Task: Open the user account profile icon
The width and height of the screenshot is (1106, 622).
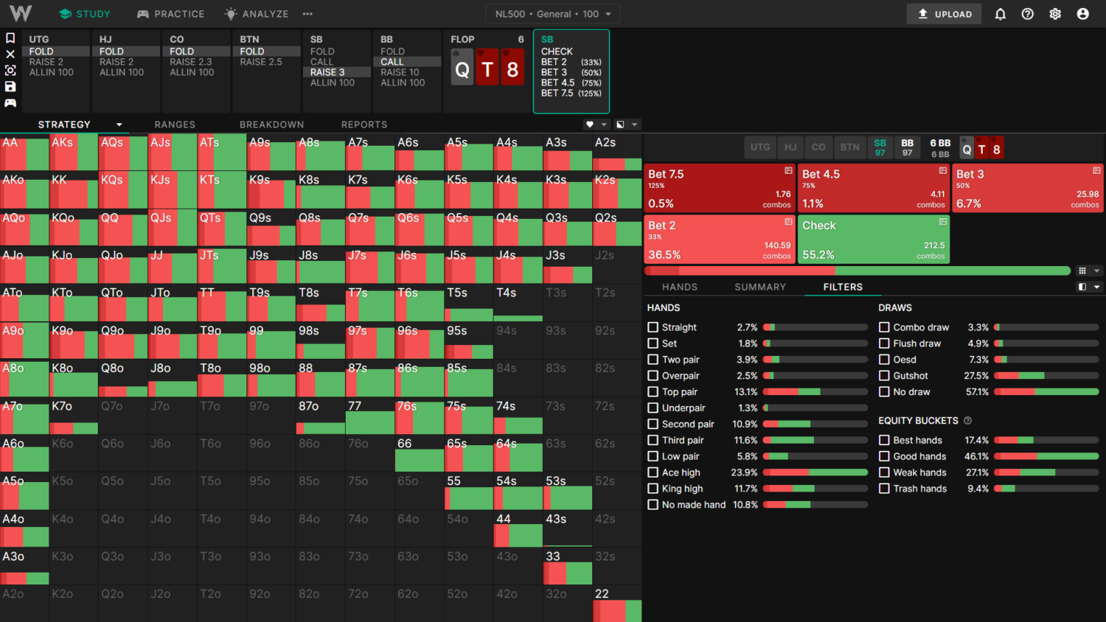Action: (1082, 14)
